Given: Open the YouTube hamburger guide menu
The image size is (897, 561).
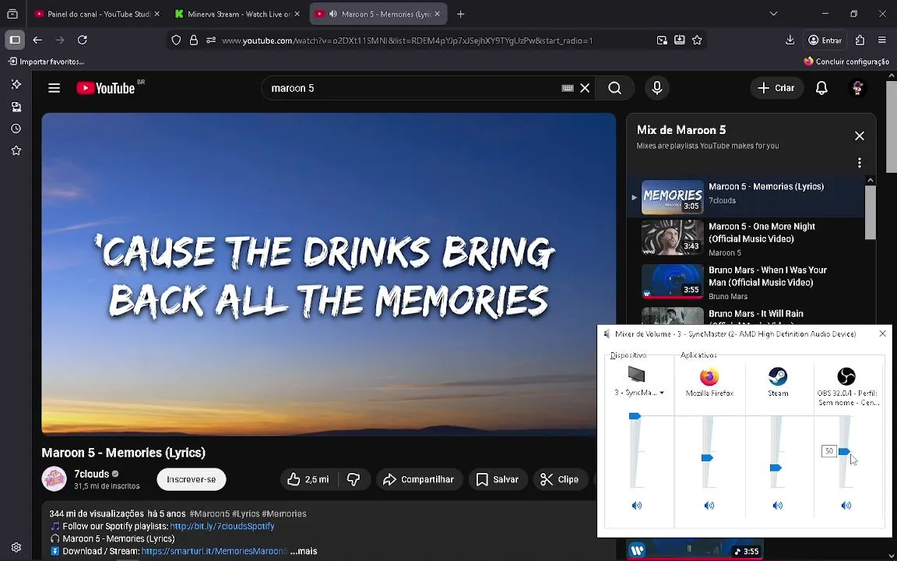Looking at the screenshot, I should pyautogui.click(x=54, y=88).
